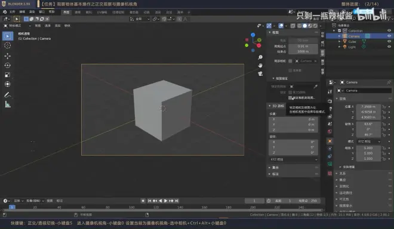This screenshot has height=229, width=394.
Task: Pick the Measure tool
Action: [x=8, y=104]
